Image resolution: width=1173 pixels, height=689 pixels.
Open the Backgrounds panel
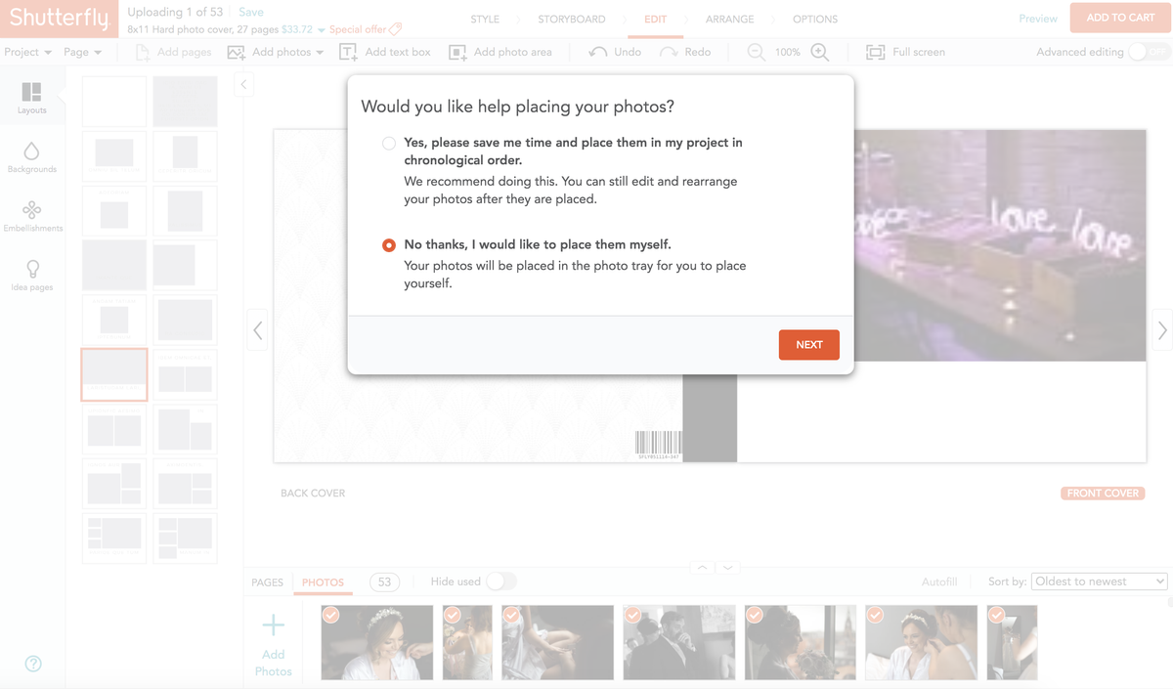[32, 156]
